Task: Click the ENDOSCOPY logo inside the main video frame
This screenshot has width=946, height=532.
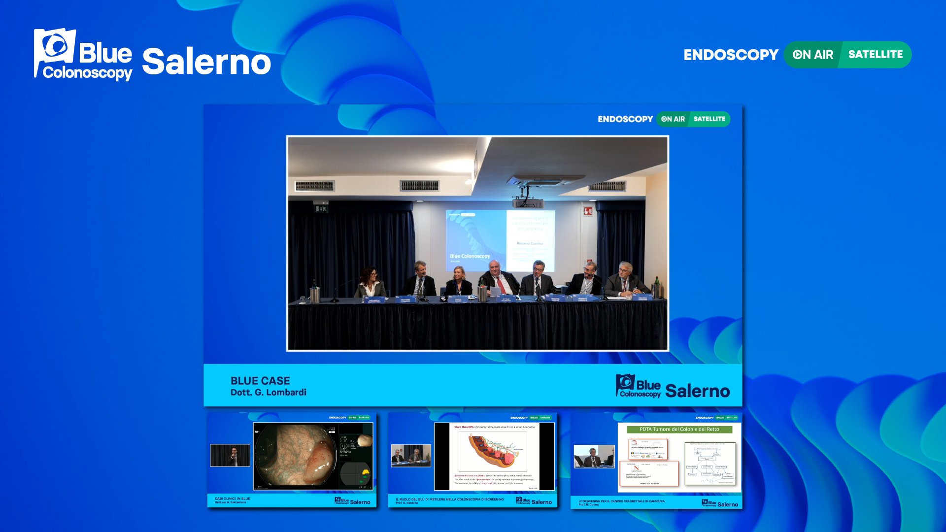Action: point(625,119)
